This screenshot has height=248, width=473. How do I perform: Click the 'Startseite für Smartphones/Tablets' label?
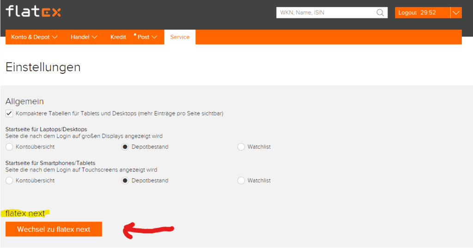tap(50, 163)
